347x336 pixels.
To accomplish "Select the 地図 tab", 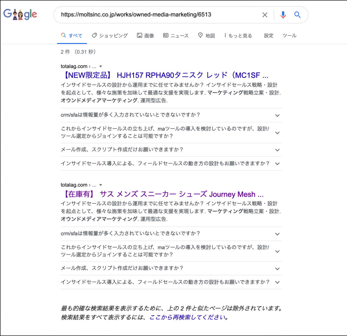I will pyautogui.click(x=207, y=35).
